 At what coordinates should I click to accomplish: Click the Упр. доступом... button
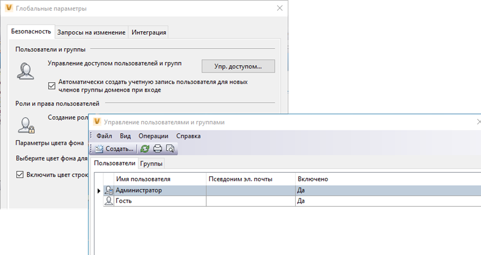pyautogui.click(x=238, y=66)
